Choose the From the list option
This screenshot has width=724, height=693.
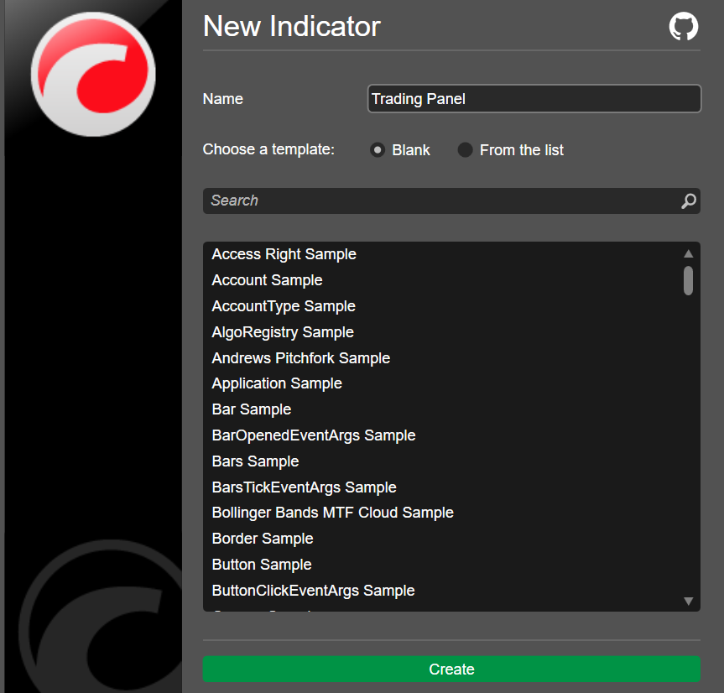465,150
